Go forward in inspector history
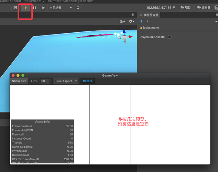The height and width of the screenshot is (172, 218). (x=148, y=21)
